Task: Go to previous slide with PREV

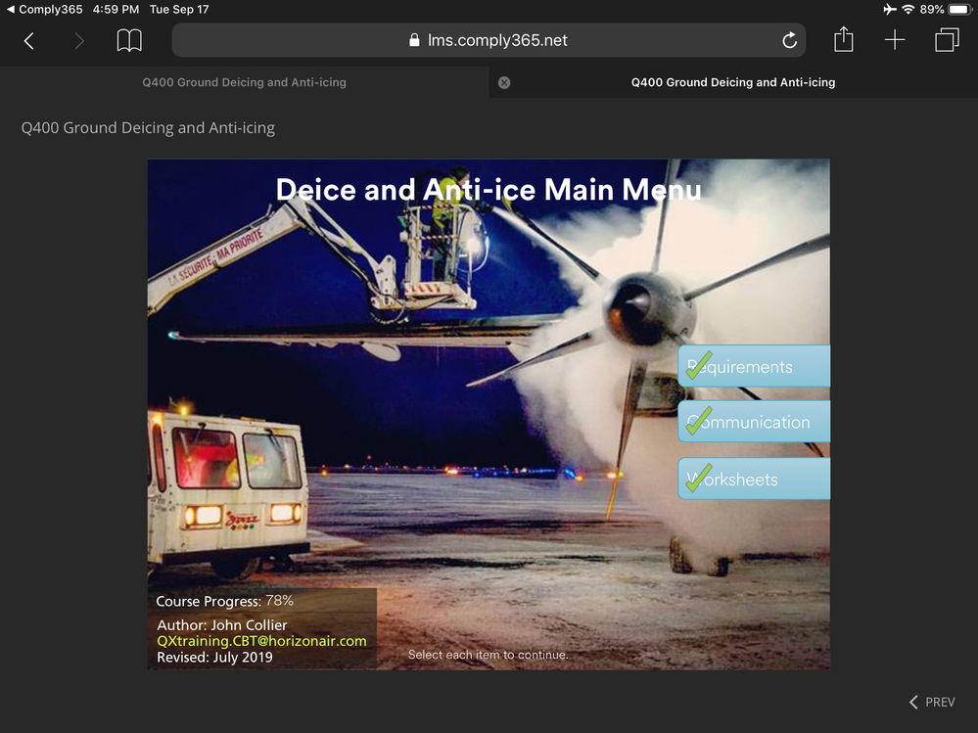Action: 932,702
